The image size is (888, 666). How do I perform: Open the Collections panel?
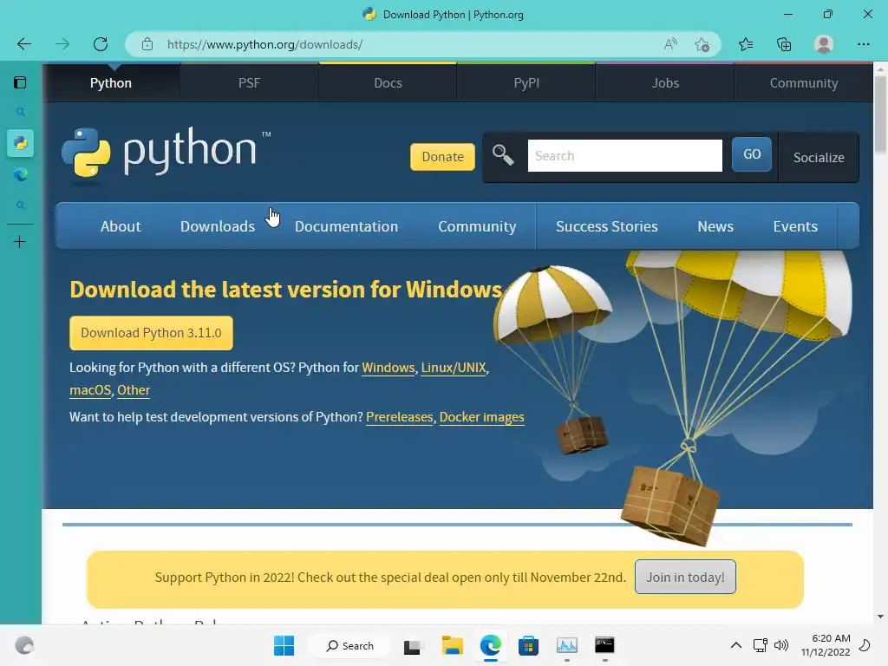[x=784, y=44]
